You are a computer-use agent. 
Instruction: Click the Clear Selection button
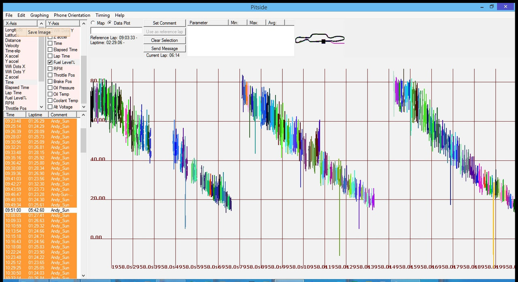tap(164, 40)
